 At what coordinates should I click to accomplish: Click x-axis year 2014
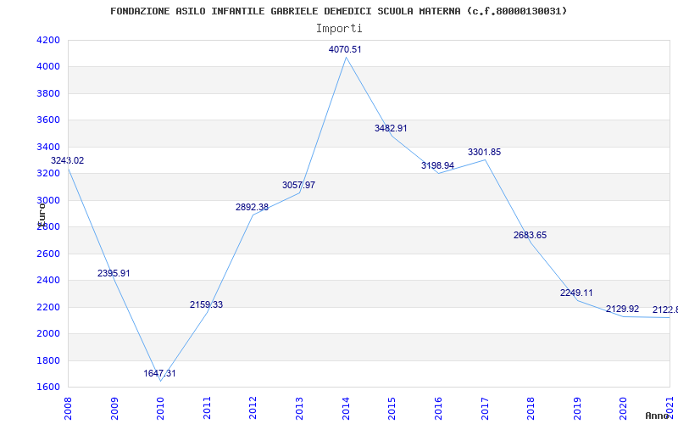tap(346, 408)
